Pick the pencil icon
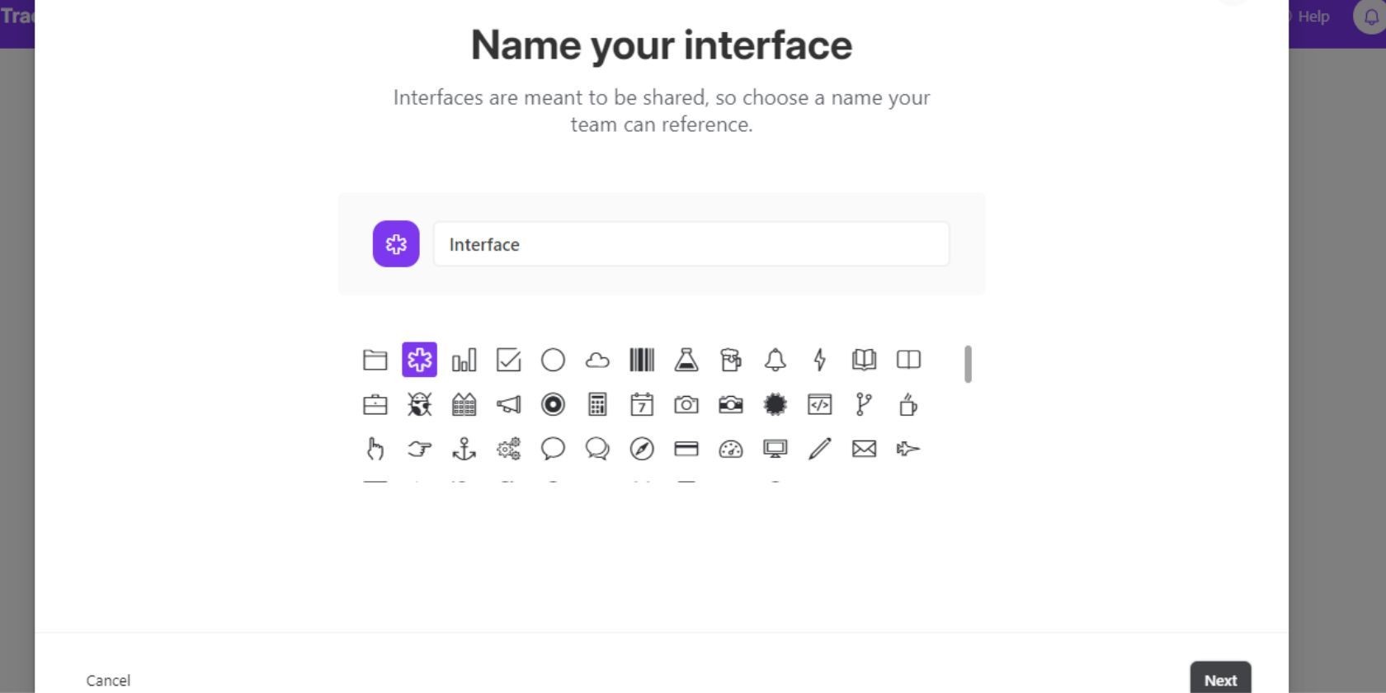 [820, 449]
